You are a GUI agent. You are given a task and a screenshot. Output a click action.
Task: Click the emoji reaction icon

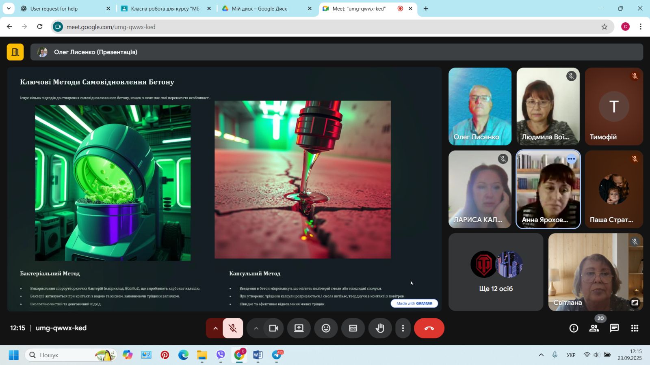point(326,328)
